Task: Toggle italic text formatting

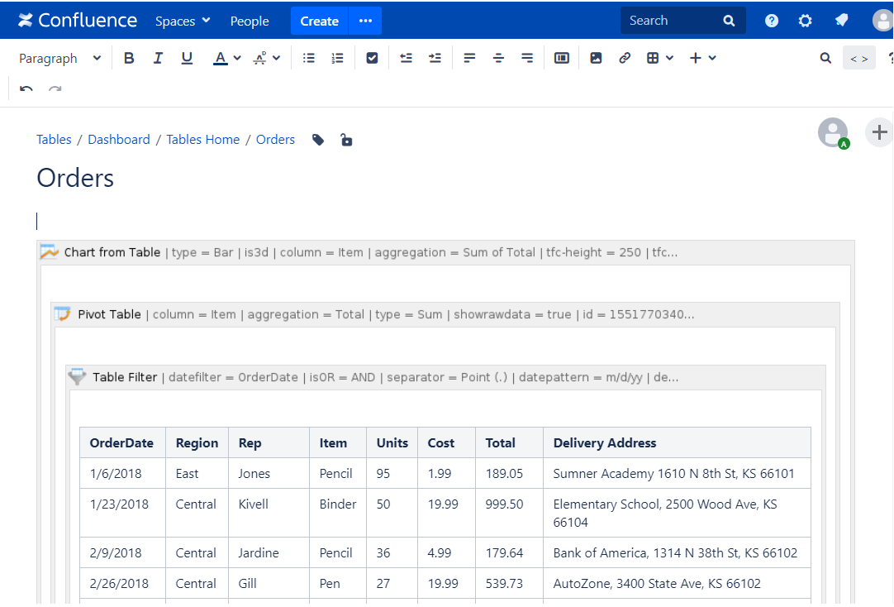Action: pyautogui.click(x=158, y=58)
